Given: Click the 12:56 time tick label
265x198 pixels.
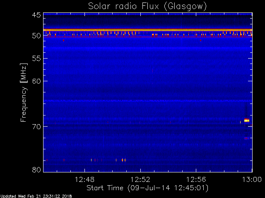Looking at the screenshot, I should pos(196,179).
